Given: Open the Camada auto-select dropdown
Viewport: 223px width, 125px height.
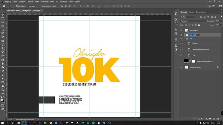Looking at the screenshot, I should [33, 6].
